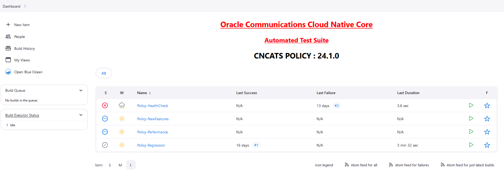Click the Atom feed for all RSS icon
The width and height of the screenshot is (504, 175).
click(x=346, y=165)
